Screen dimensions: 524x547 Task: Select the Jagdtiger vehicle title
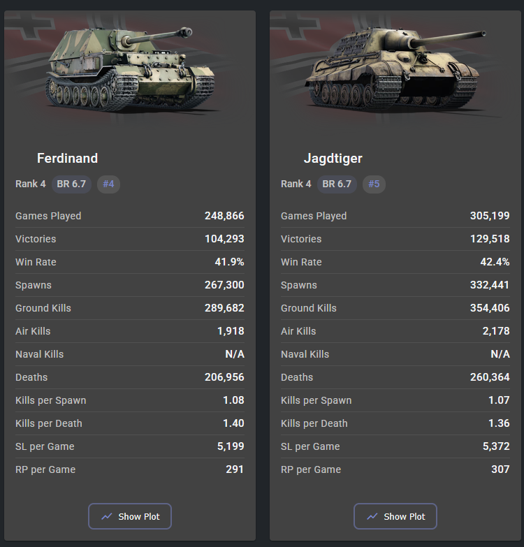(333, 159)
